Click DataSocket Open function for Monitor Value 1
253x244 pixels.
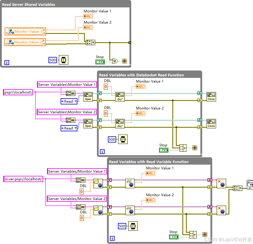click(88, 96)
